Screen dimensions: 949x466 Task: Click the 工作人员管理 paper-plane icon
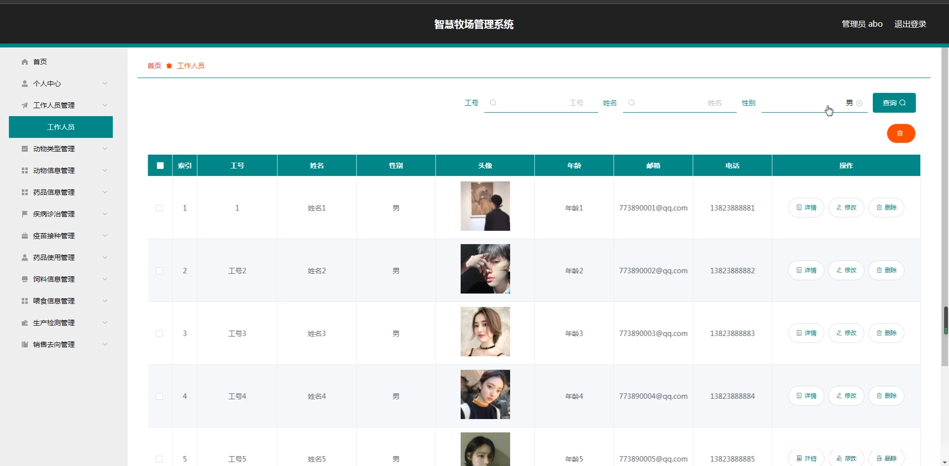pos(25,105)
